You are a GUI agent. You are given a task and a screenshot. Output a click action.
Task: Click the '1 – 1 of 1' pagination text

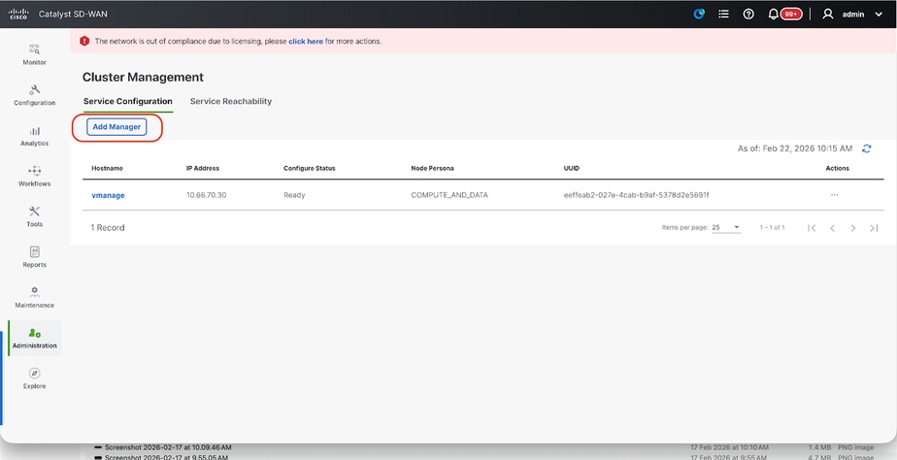[x=773, y=228]
